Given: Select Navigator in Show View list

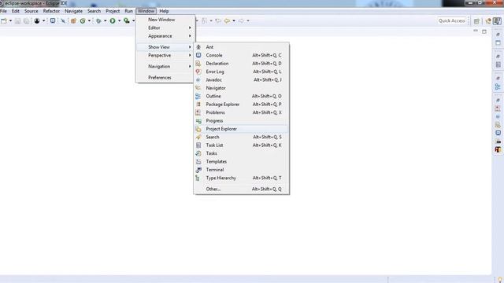Looking at the screenshot, I should click(241, 88).
